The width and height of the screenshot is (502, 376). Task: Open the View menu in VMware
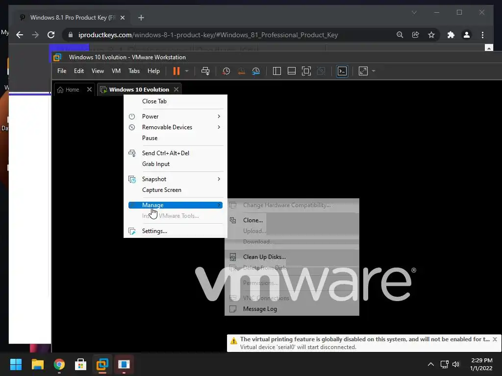pyautogui.click(x=98, y=71)
